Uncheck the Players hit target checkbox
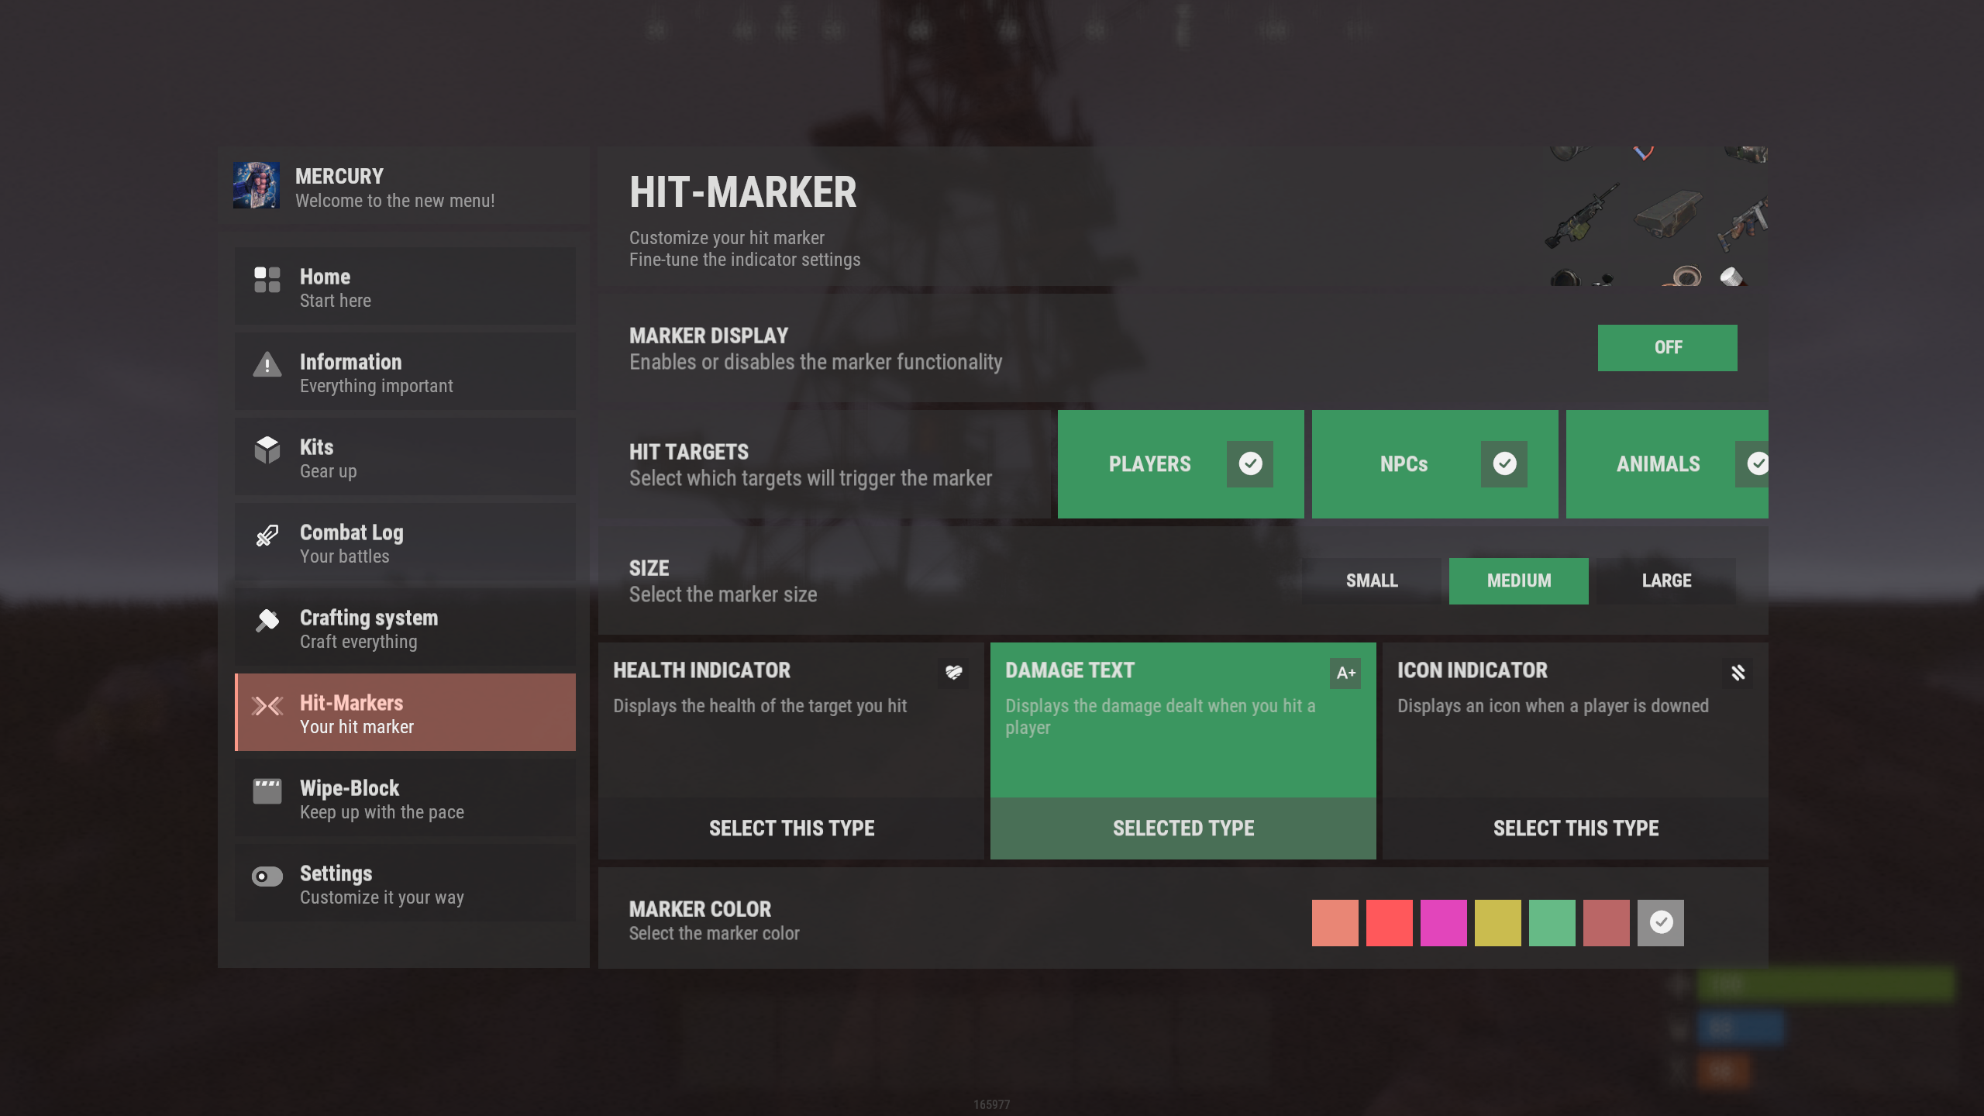The height and width of the screenshot is (1116, 1984). point(1250,463)
